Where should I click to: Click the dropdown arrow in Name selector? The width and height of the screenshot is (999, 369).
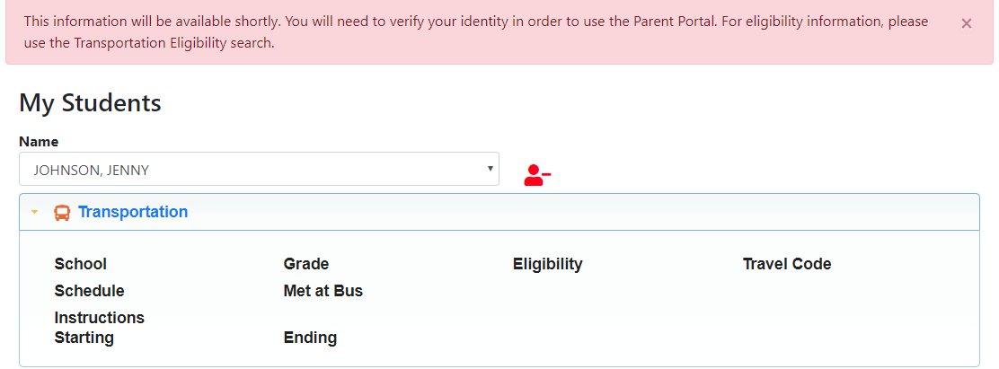pos(490,168)
